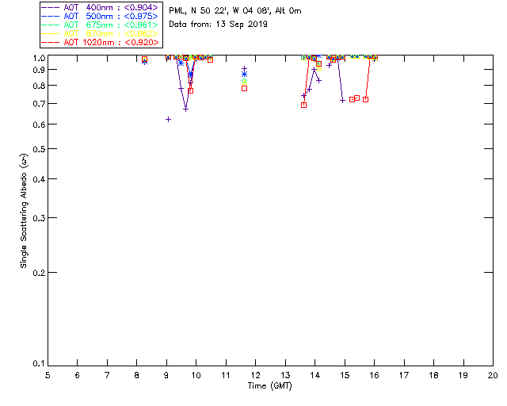Click the Time (GMT) axis title
The height and width of the screenshot is (406, 507).
coord(270,386)
